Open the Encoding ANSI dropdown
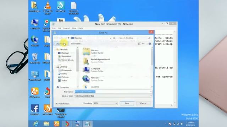 (x=105, y=103)
